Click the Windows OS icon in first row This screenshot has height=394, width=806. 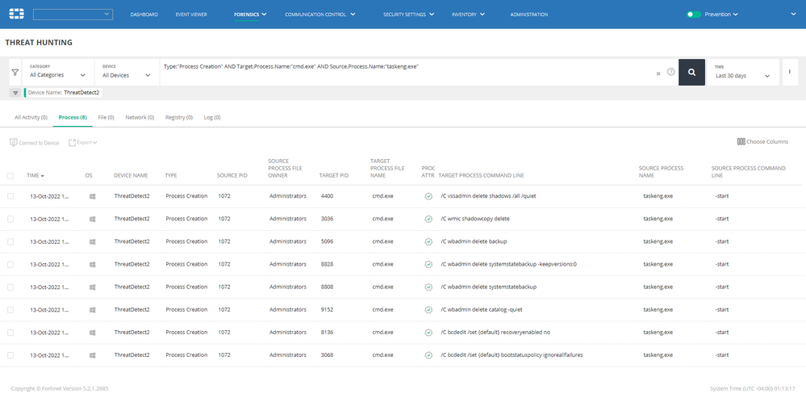(92, 196)
